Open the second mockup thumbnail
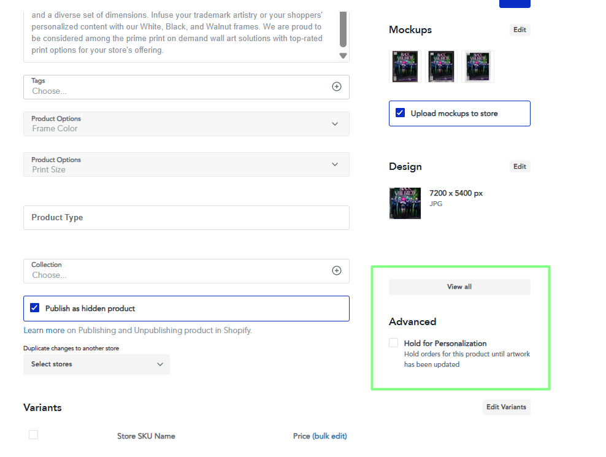The image size is (606, 457). click(442, 66)
